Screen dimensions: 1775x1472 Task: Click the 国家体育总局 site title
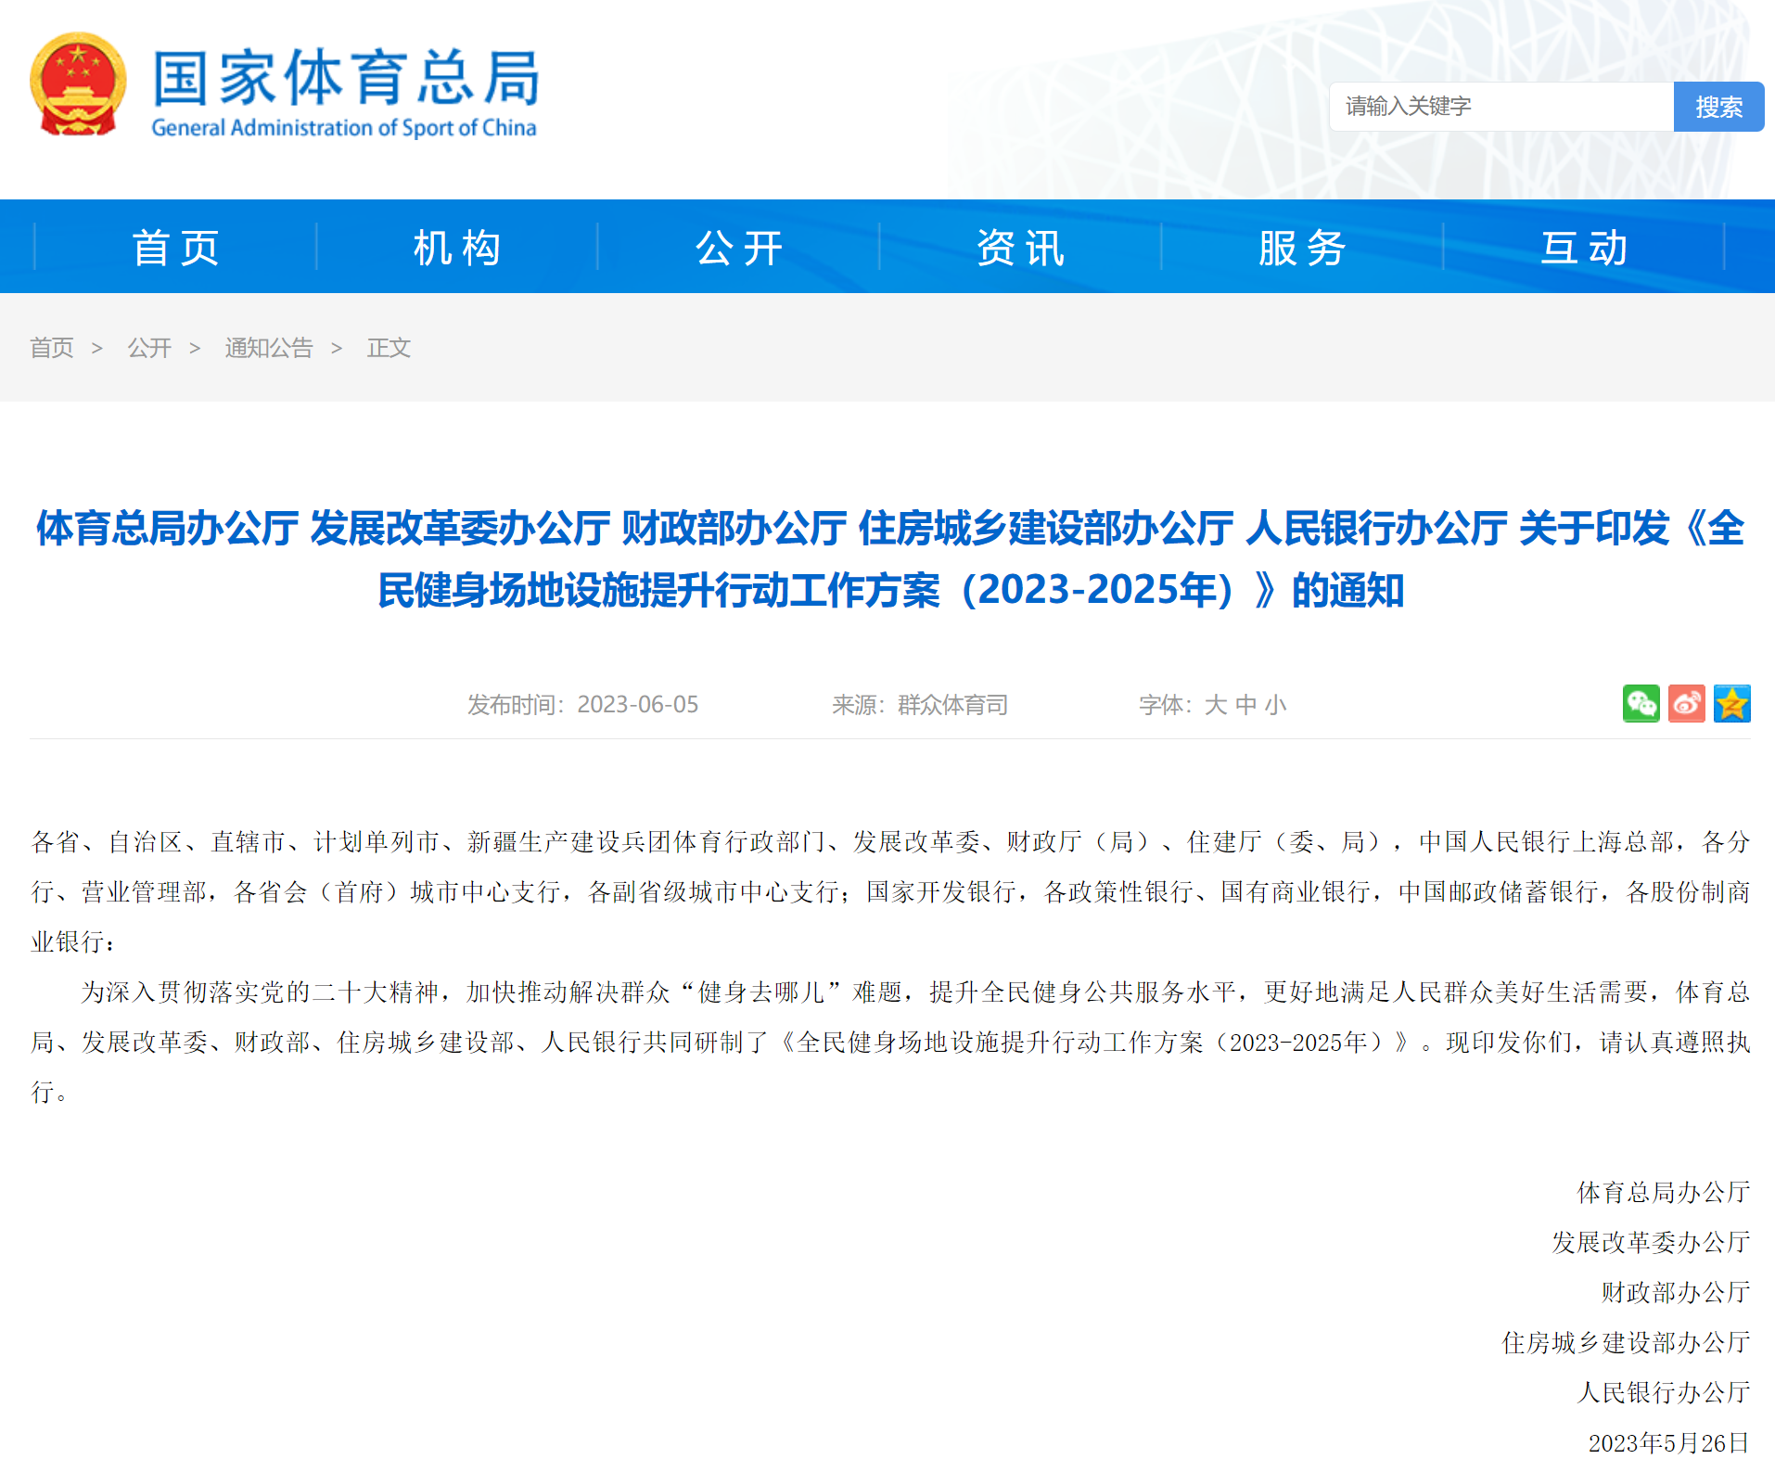tap(346, 78)
